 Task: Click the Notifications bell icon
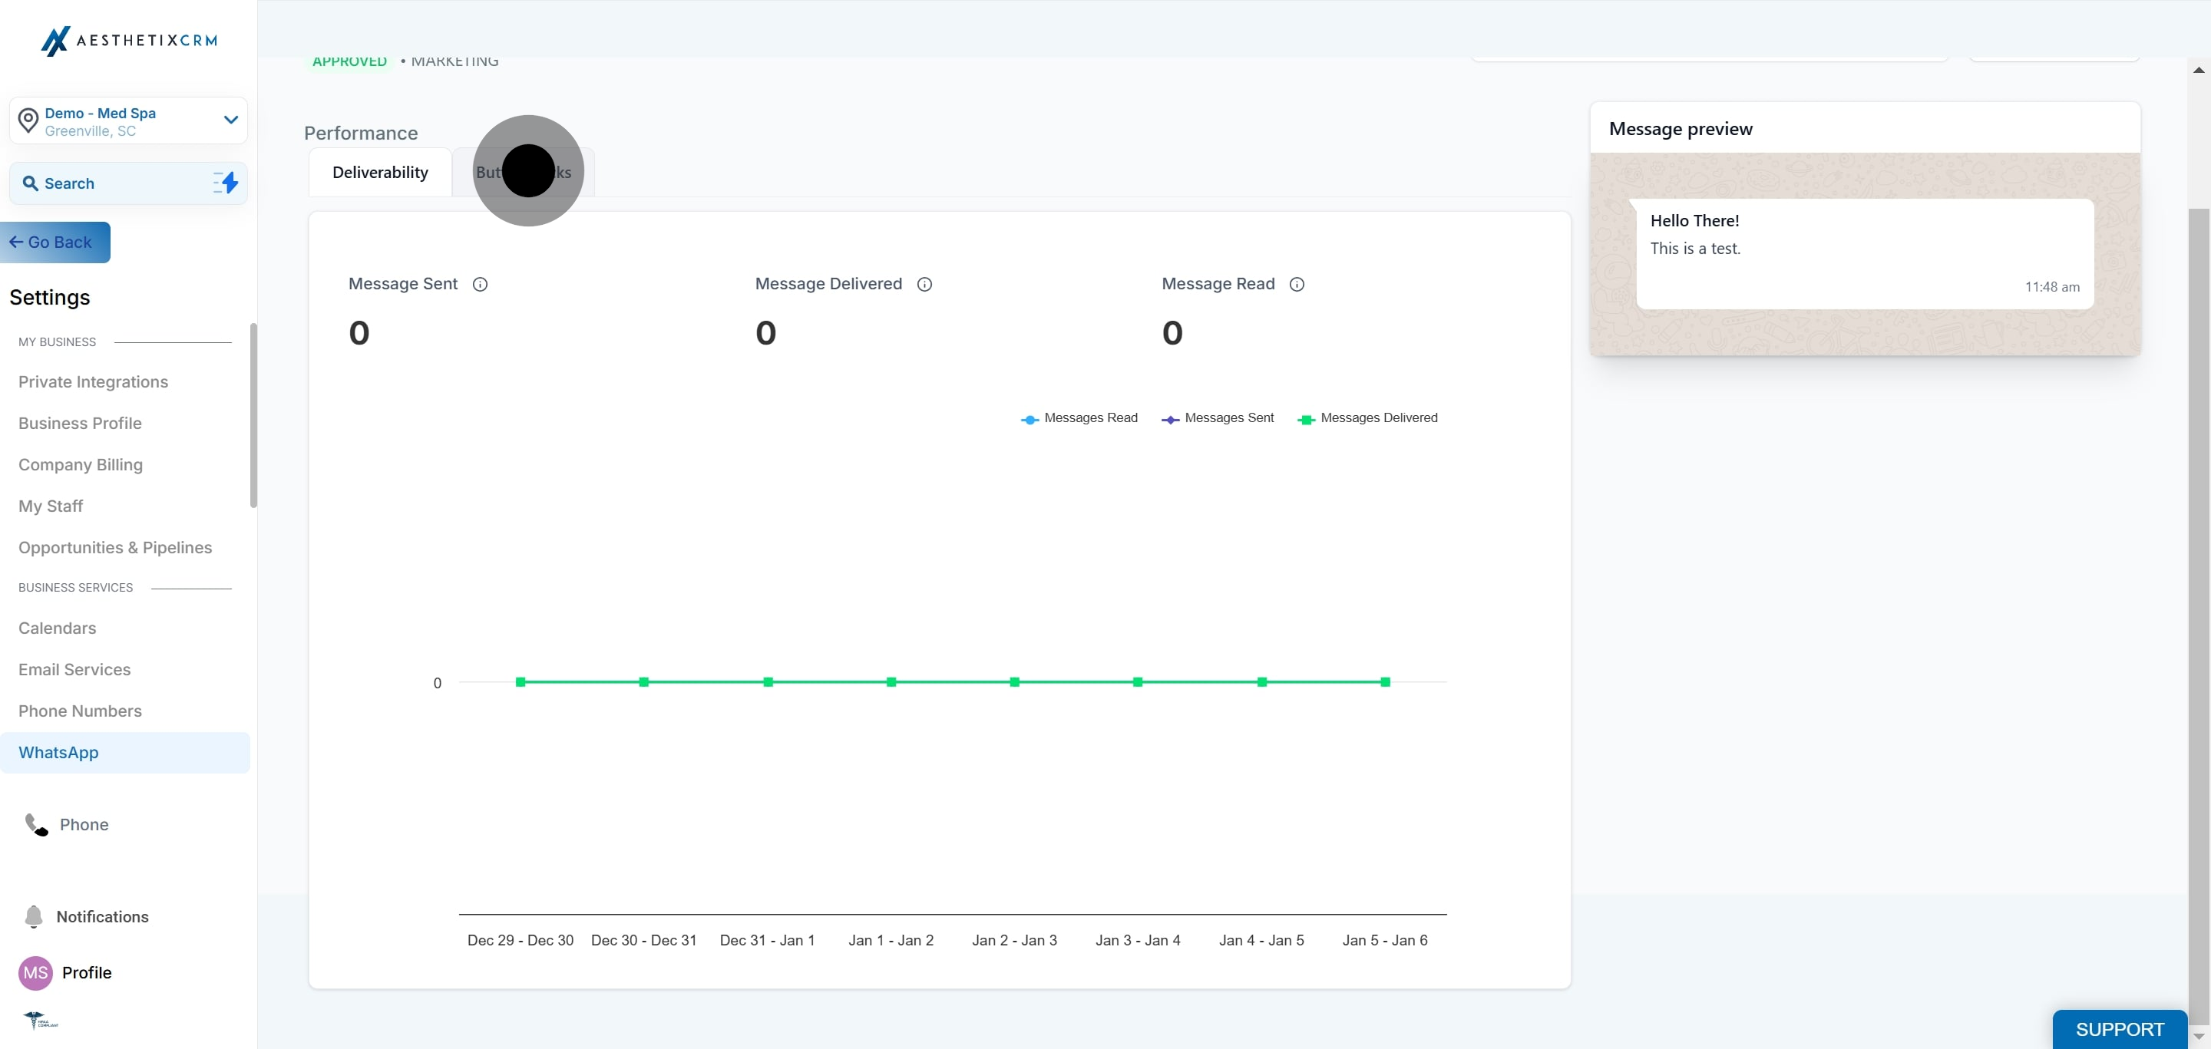coord(34,916)
